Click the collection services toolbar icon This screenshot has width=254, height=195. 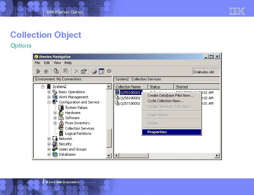click(56, 71)
